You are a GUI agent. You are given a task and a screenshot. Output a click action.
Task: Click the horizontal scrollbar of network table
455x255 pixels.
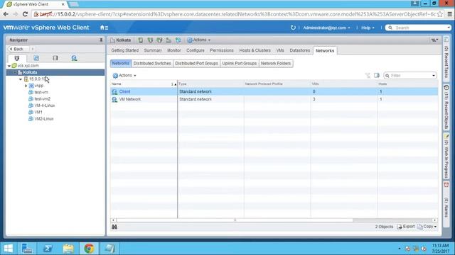[x=235, y=220]
